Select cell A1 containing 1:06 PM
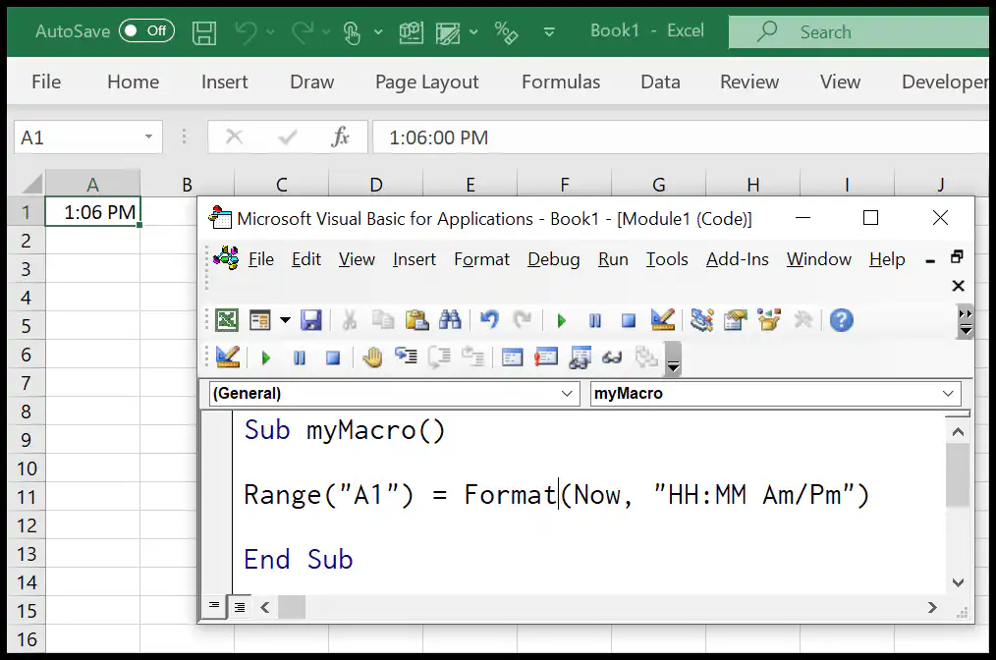 click(x=92, y=211)
